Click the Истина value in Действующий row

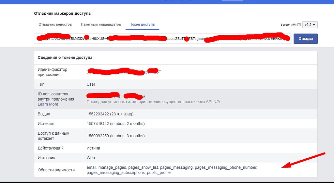[x=93, y=148]
